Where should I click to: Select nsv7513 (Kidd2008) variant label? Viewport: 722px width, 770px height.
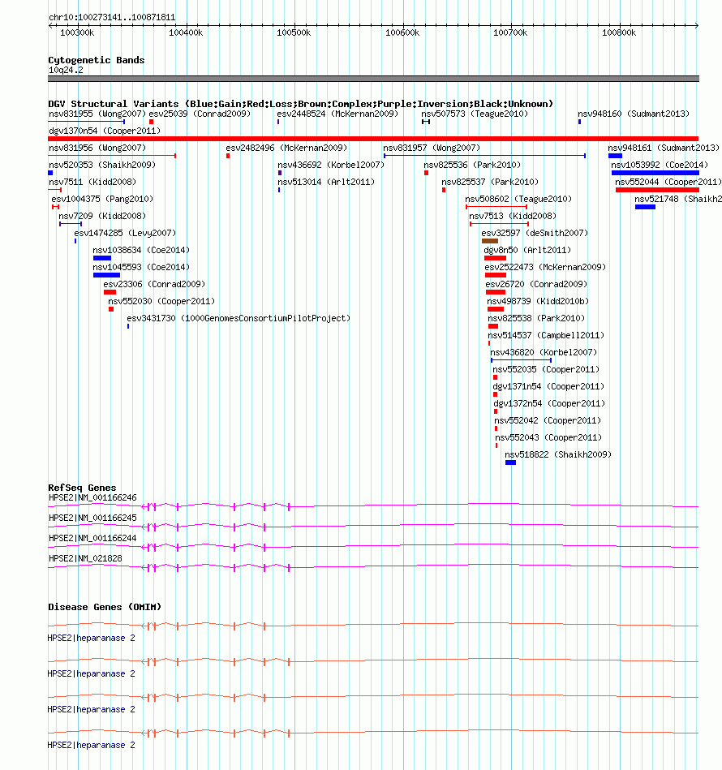(513, 216)
